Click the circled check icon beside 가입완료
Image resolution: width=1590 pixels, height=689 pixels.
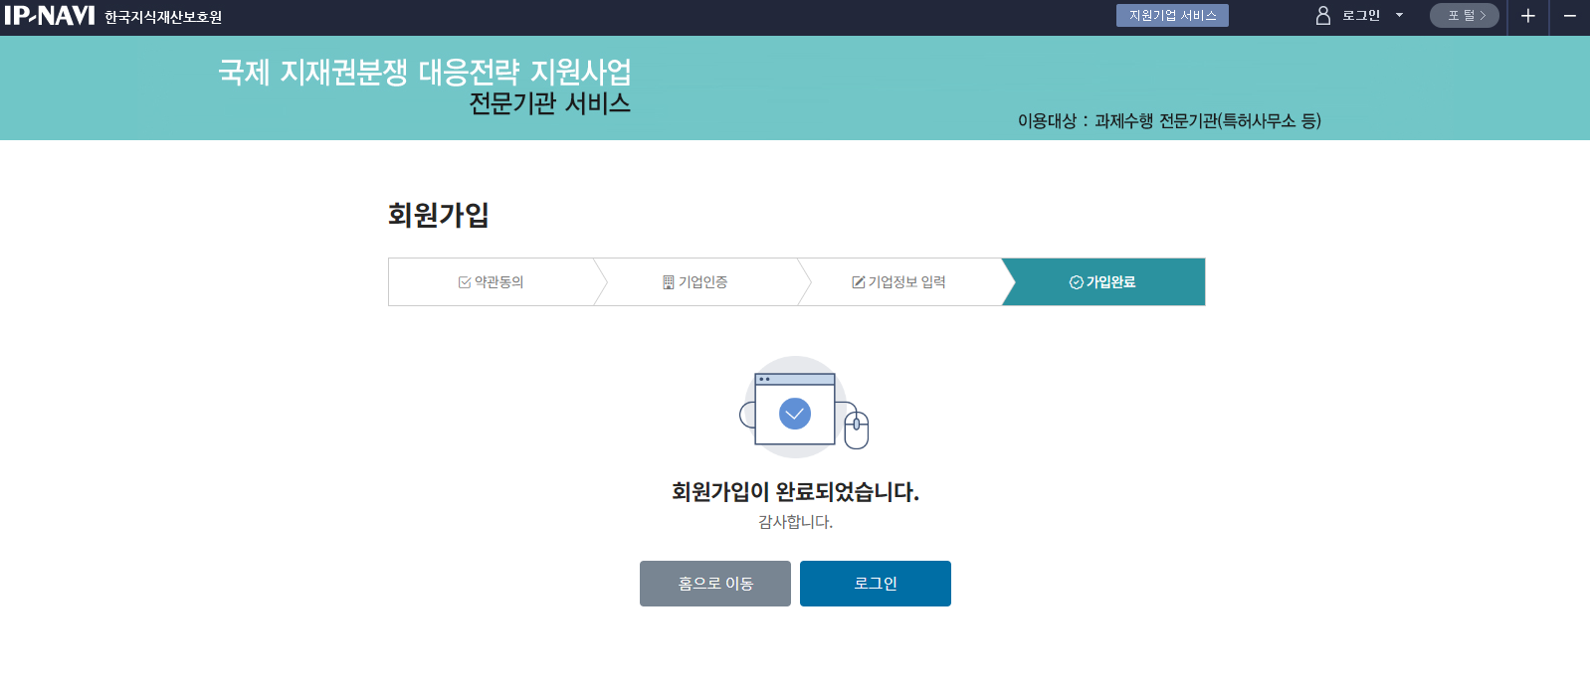coord(1076,282)
